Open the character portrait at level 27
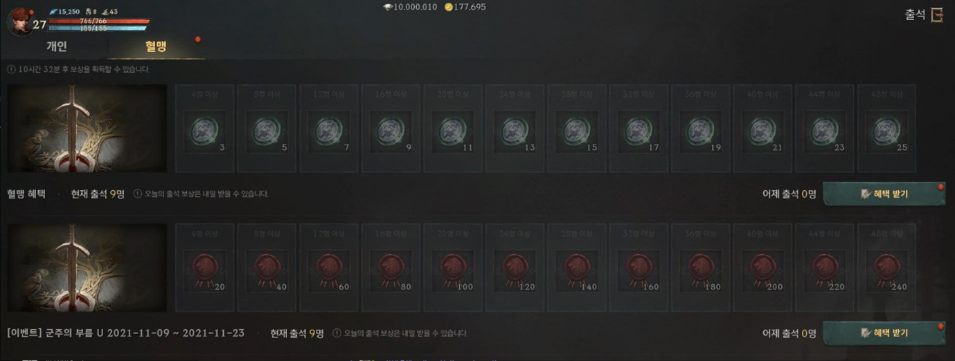This screenshot has width=955, height=361. point(21,21)
